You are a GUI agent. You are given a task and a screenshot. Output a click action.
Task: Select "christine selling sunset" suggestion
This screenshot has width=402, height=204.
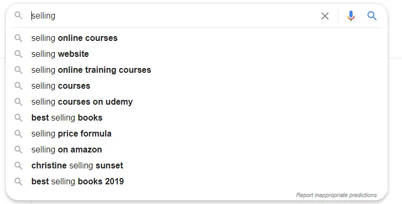click(196, 165)
